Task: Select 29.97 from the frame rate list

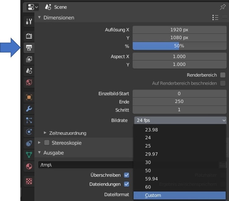Action: click(180, 154)
